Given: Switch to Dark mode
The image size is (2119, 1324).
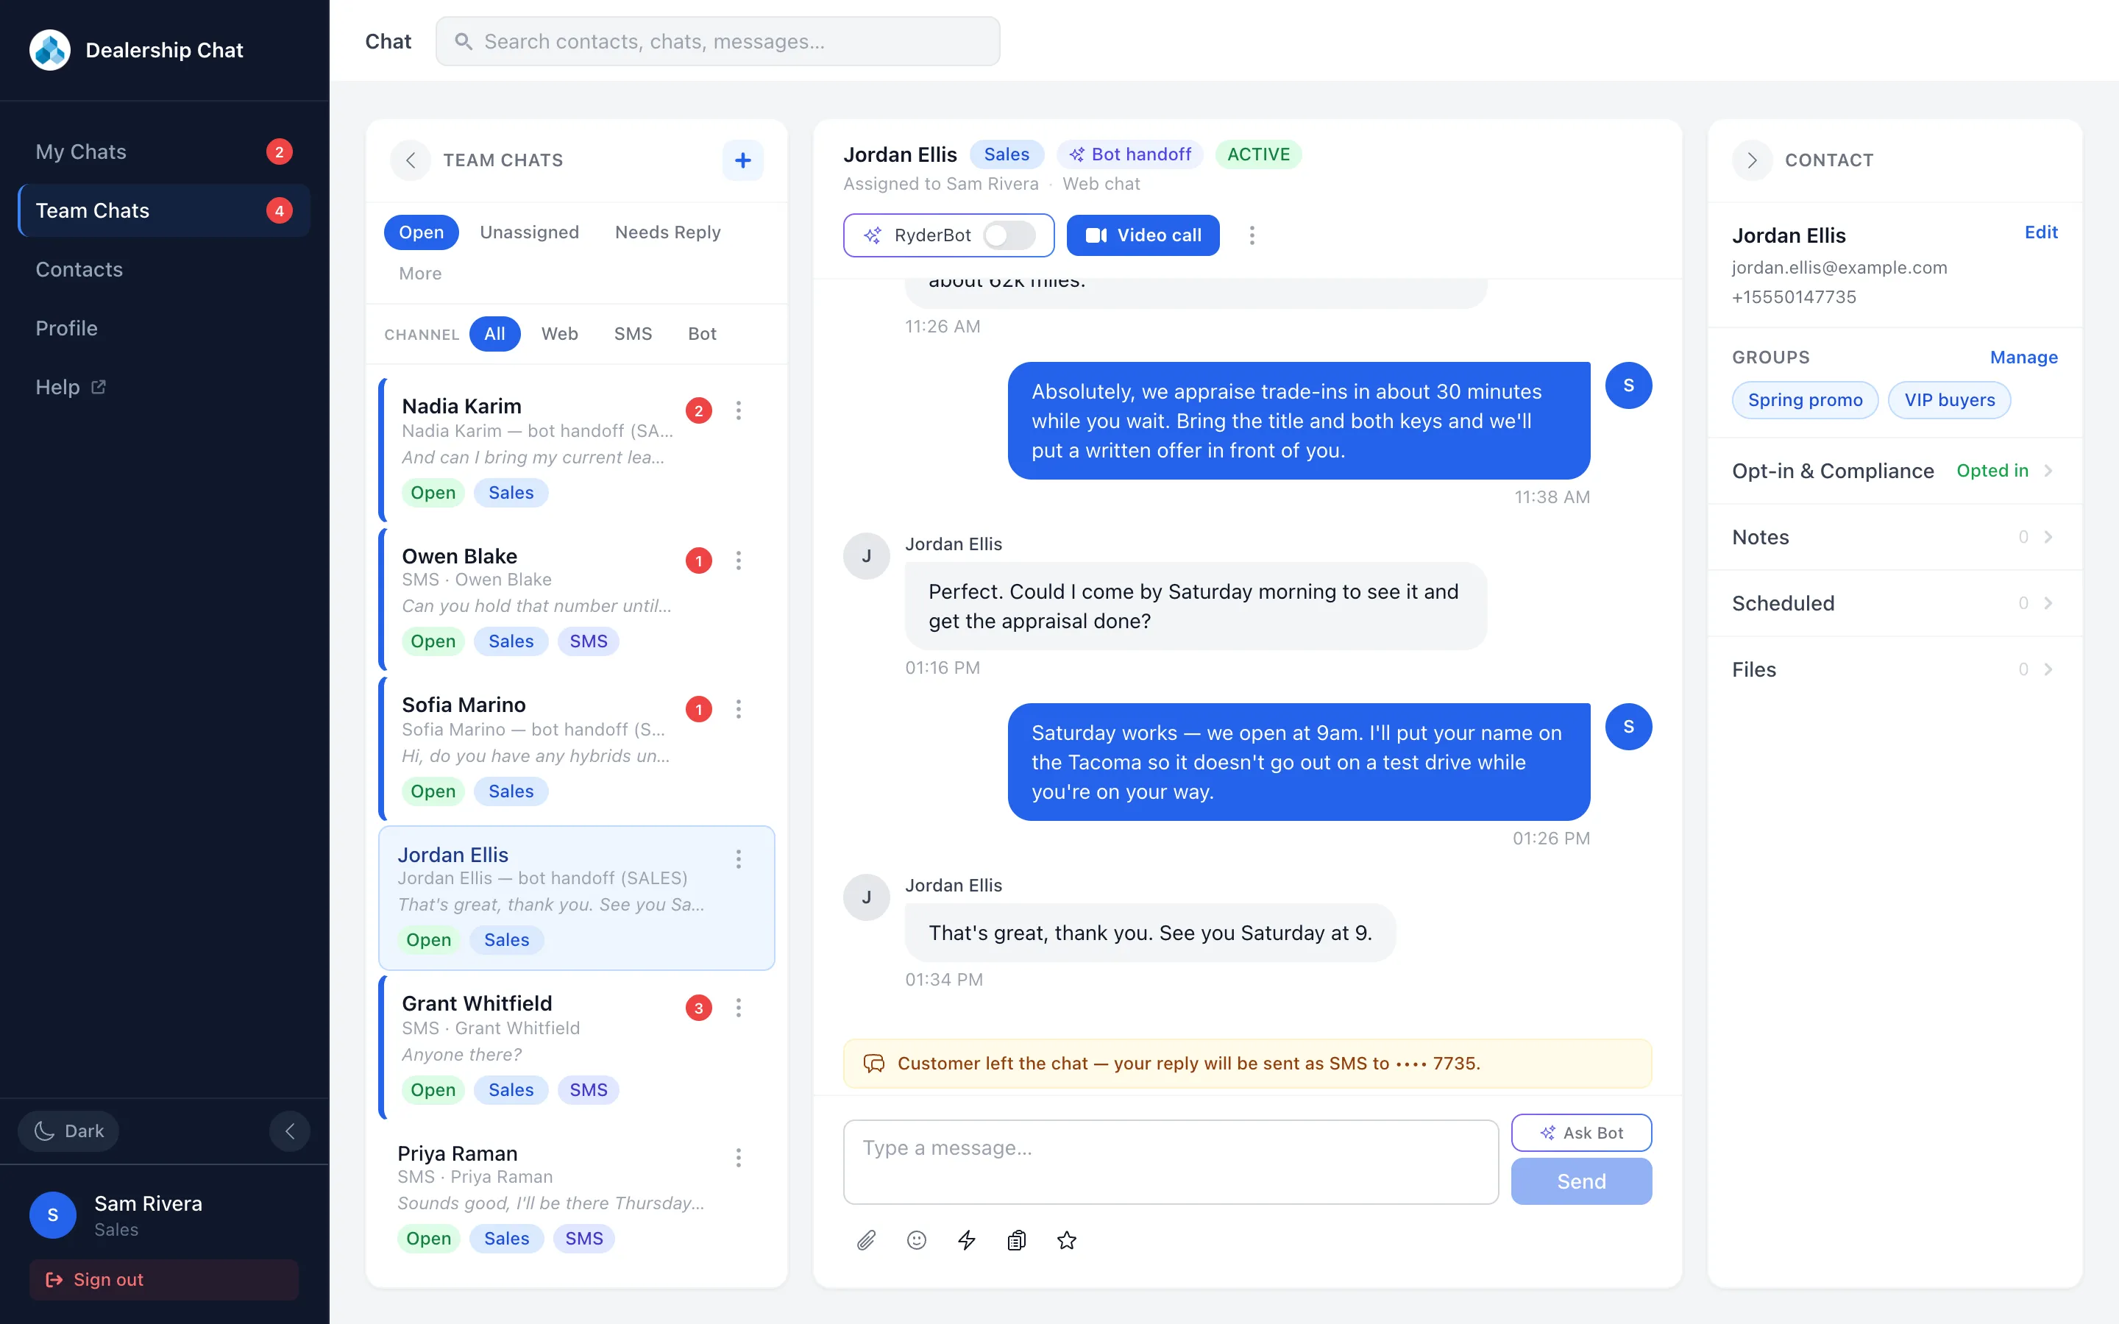Looking at the screenshot, I should [68, 1131].
